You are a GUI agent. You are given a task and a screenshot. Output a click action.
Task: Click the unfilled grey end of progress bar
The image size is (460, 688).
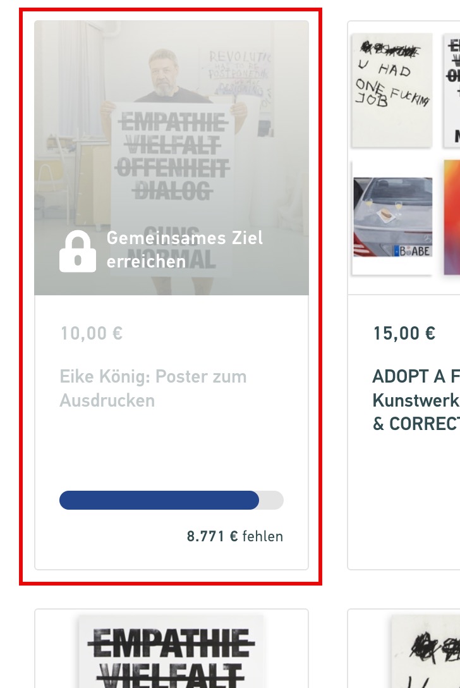272,500
